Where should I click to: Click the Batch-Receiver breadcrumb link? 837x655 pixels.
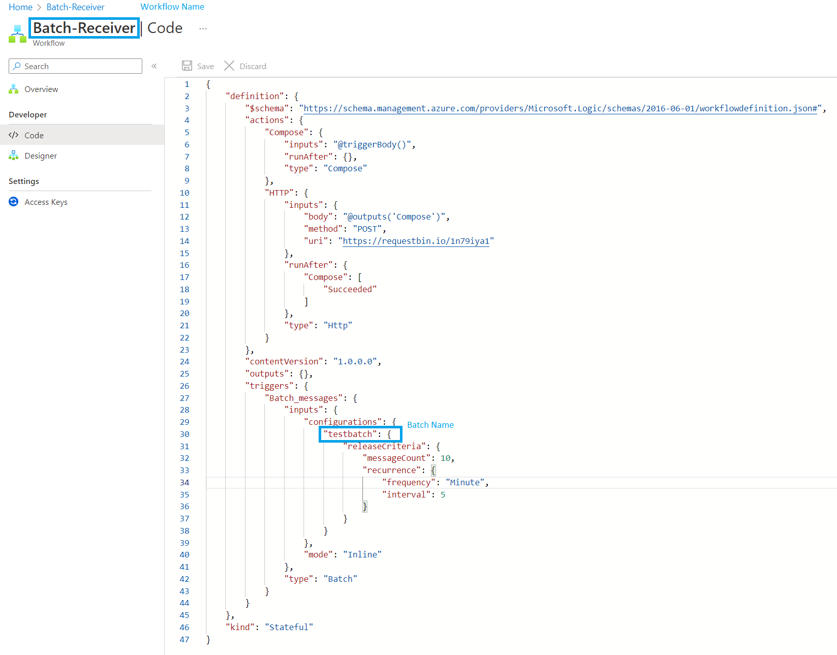point(75,7)
